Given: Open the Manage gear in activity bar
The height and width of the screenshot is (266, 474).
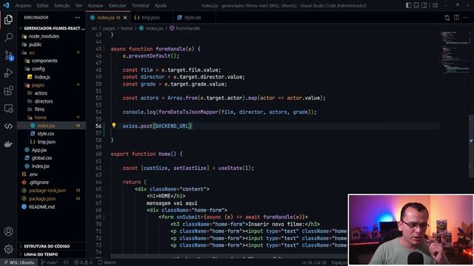Looking at the screenshot, I should (8, 249).
